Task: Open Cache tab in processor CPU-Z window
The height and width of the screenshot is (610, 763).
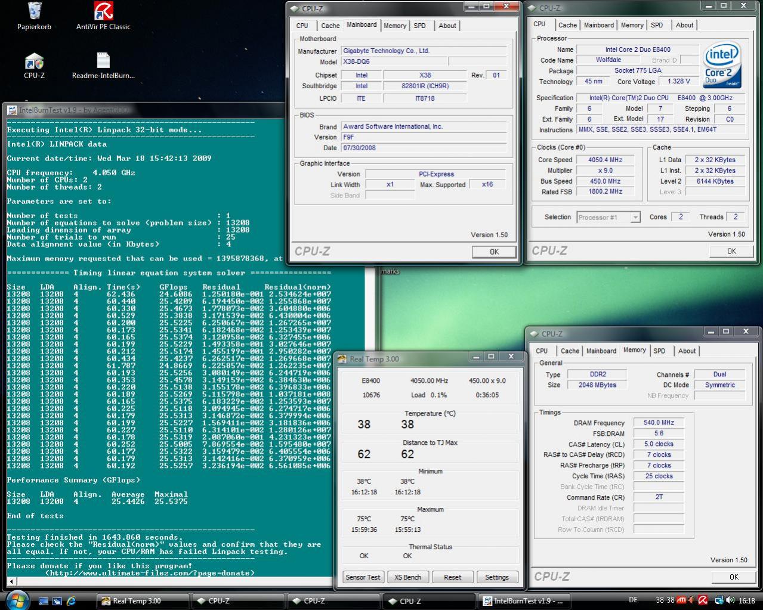Action: click(567, 25)
